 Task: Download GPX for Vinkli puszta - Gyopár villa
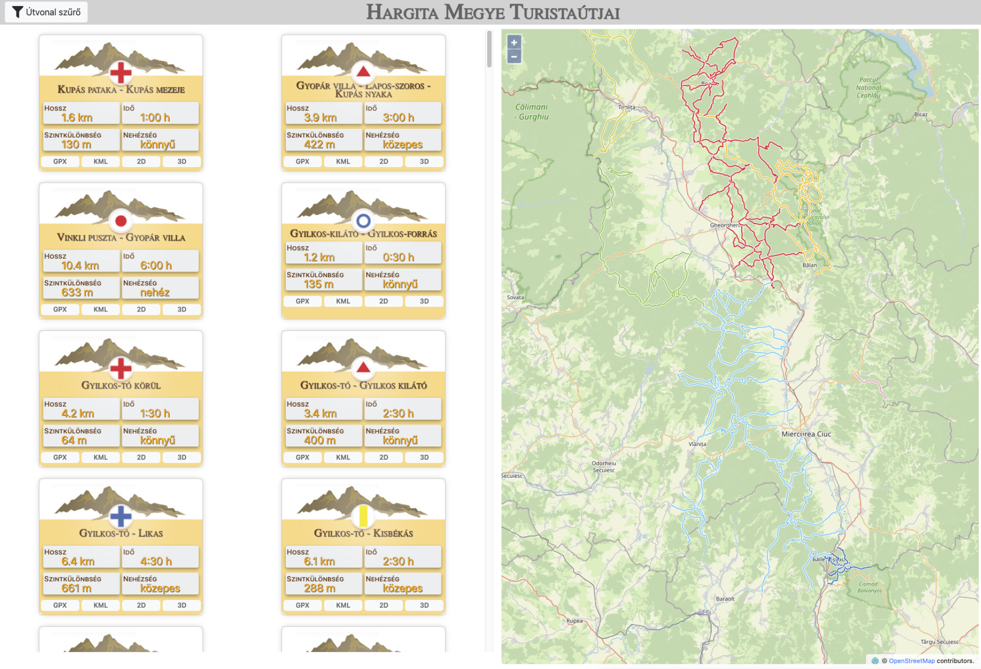(x=60, y=309)
